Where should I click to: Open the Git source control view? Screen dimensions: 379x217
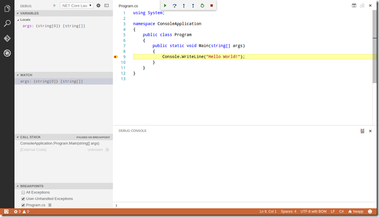(x=7, y=38)
